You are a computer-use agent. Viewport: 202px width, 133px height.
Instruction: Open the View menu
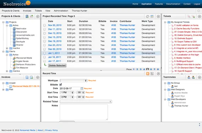pos(48,11)
